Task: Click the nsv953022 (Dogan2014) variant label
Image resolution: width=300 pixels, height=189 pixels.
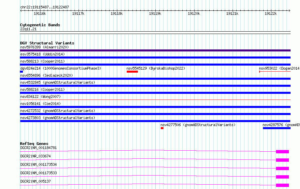Action: pyautogui.click(x=279, y=68)
